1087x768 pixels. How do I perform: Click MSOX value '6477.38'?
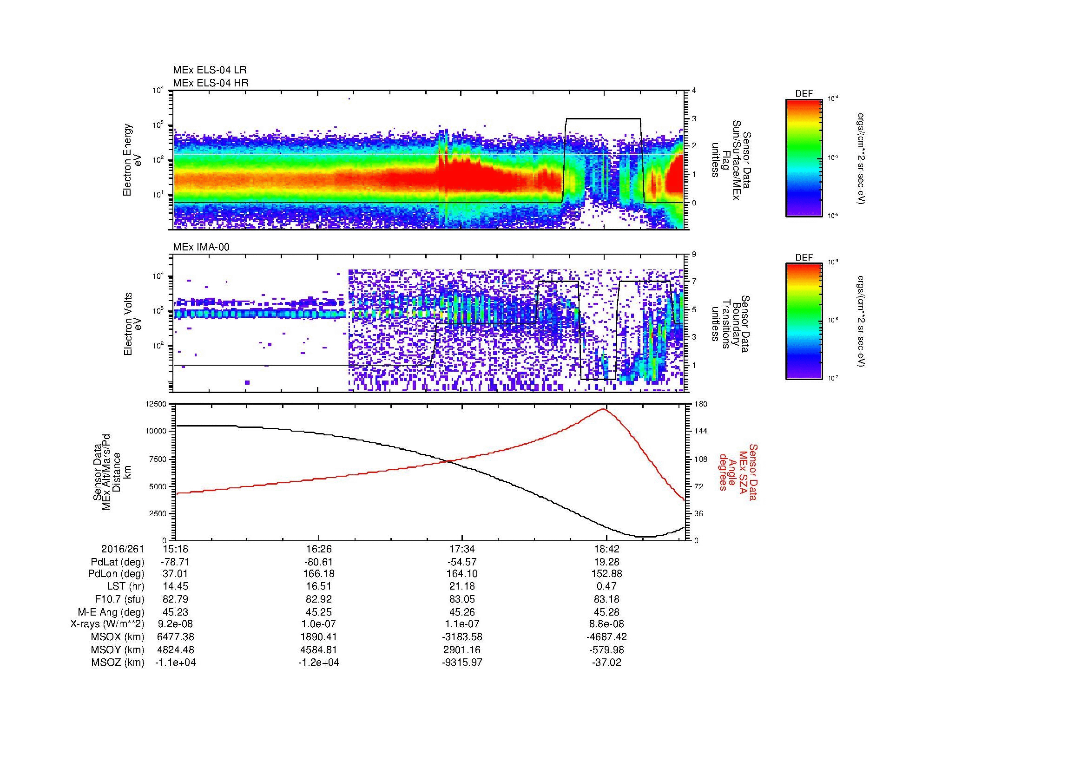click(175, 637)
